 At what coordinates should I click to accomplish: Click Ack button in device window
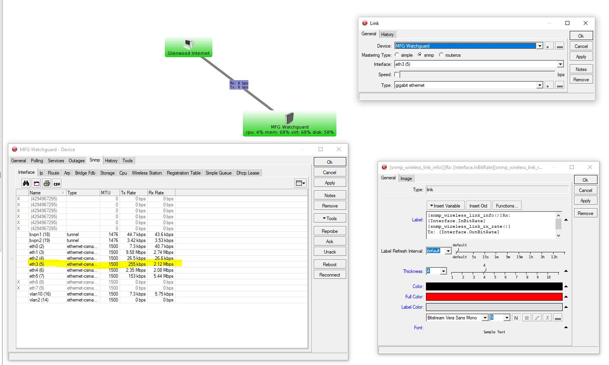[330, 242]
